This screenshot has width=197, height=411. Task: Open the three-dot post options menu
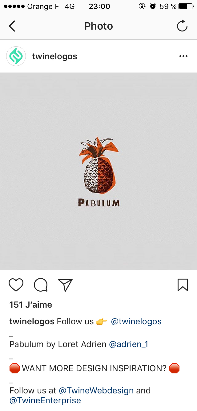coord(183,56)
